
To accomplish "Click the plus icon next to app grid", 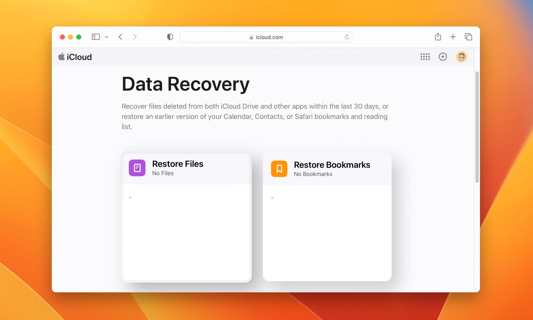I will coord(443,57).
